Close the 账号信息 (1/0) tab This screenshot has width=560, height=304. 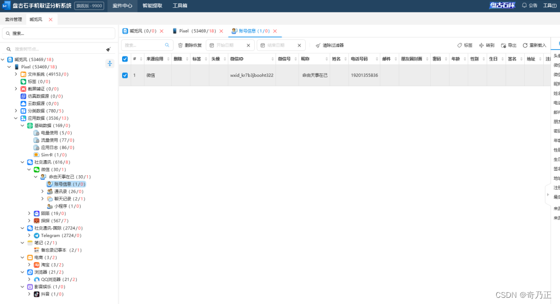click(x=275, y=31)
